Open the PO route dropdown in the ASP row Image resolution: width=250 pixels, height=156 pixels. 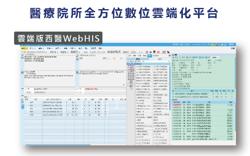[103, 102]
